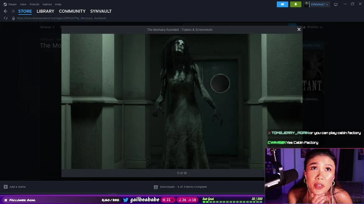Switch to the LIBRARY tab

pos(45,11)
